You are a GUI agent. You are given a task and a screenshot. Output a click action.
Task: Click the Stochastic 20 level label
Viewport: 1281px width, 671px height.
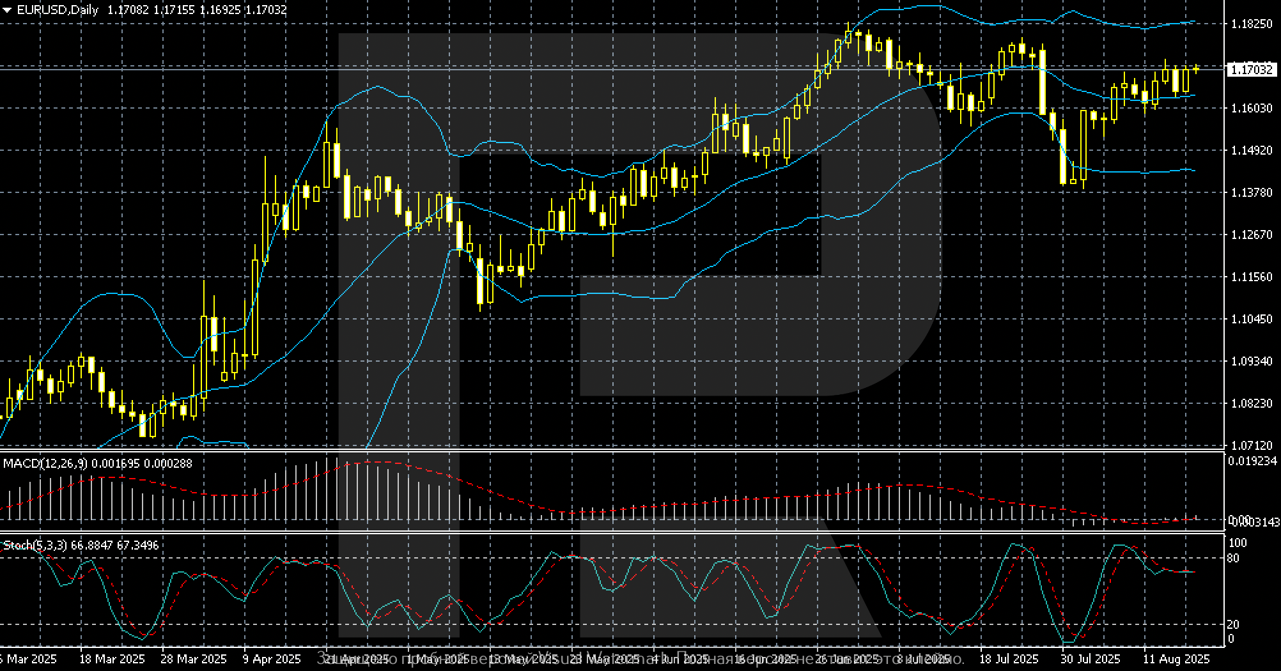pos(1234,624)
